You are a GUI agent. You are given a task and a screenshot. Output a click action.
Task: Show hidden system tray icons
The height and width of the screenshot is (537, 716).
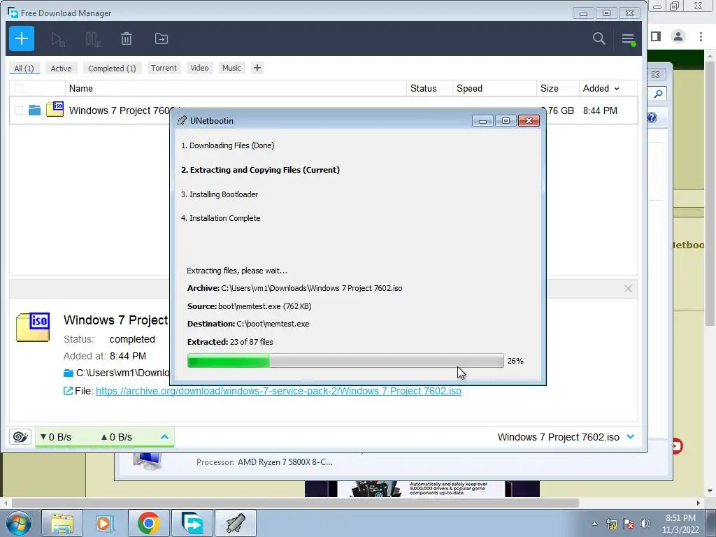click(x=594, y=524)
